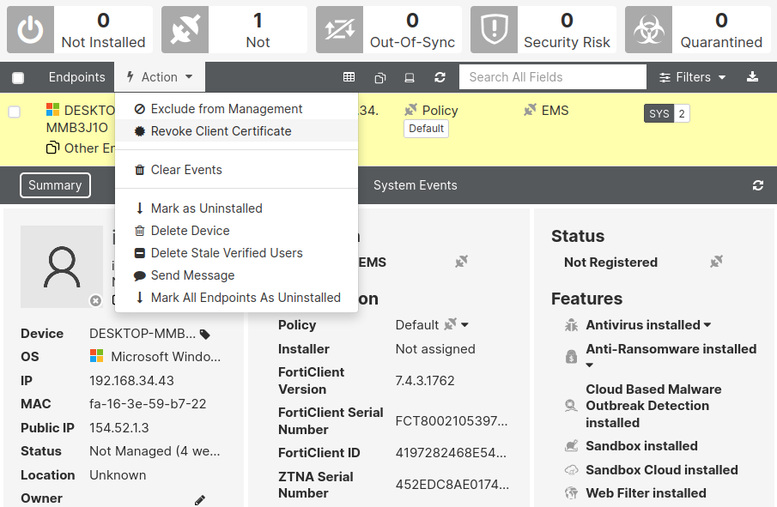
Task: Click the Search All Fields input box
Action: pyautogui.click(x=552, y=76)
